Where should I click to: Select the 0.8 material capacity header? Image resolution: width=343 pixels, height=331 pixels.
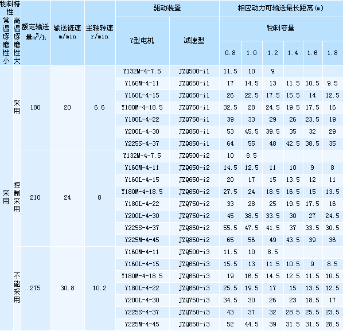[231, 53]
